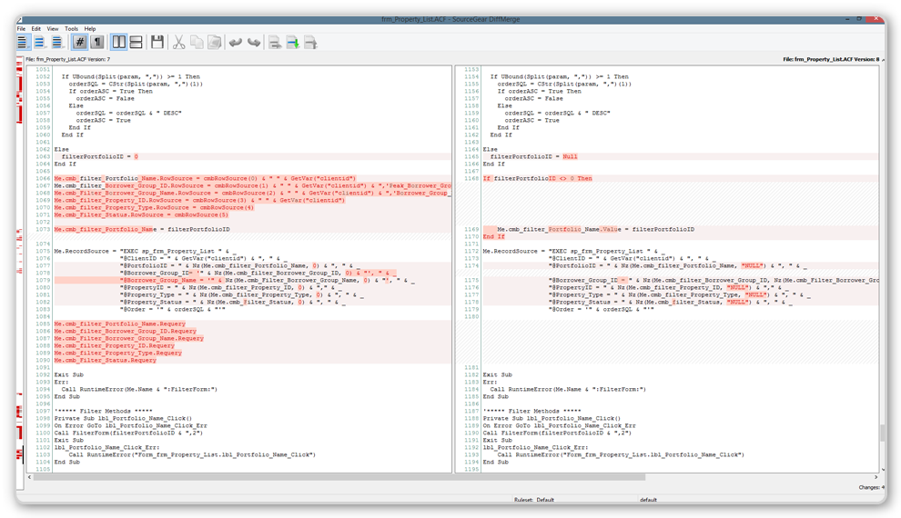The width and height of the screenshot is (901, 518).
Task: Select the third display mode icon in the toolbar
Action: point(56,42)
